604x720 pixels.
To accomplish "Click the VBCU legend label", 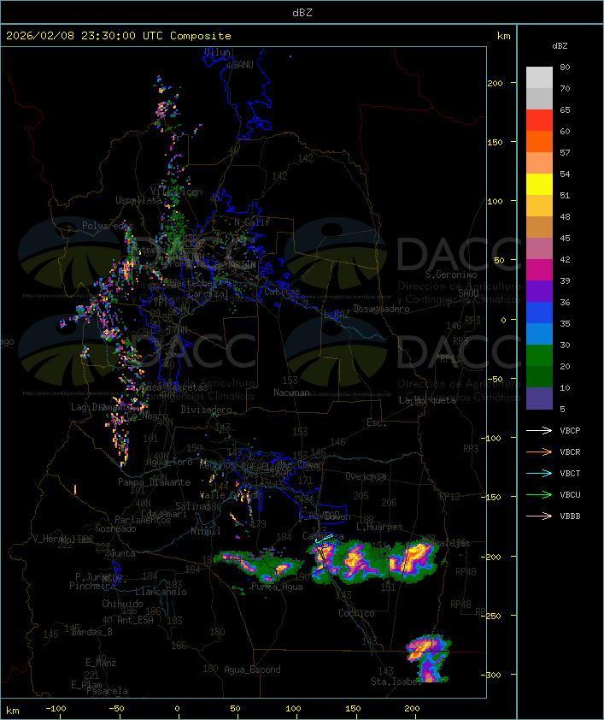I will pos(570,494).
